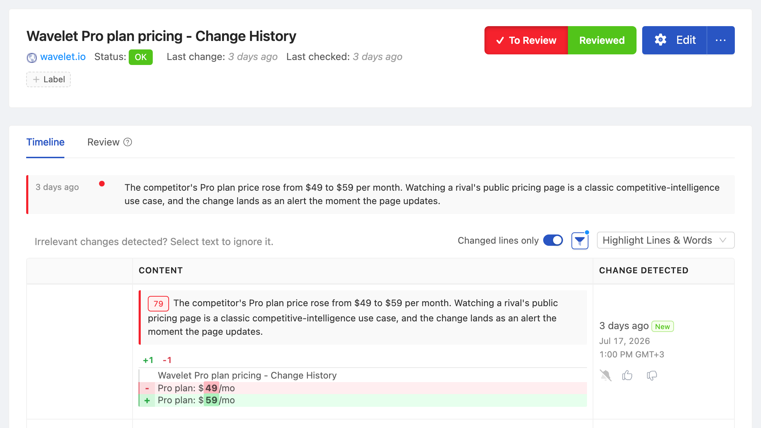
Task: Click the Review help question-mark icon
Action: pos(128,142)
